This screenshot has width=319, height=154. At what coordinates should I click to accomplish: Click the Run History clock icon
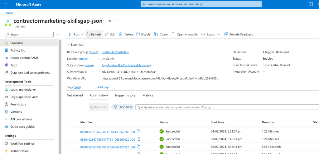[x=7, y=104]
